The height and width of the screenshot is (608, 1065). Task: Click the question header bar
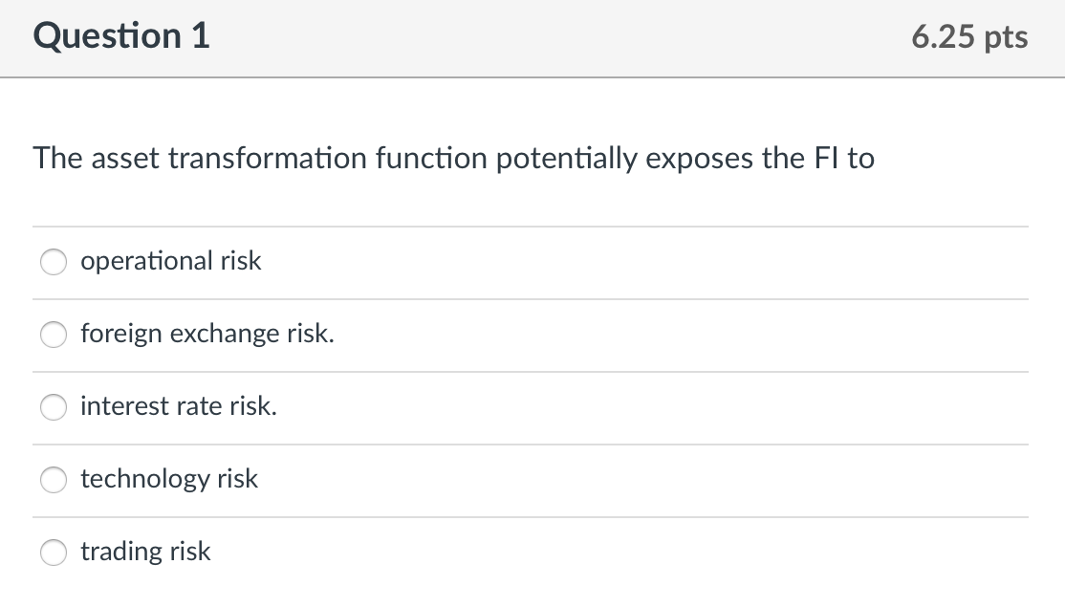(532, 38)
